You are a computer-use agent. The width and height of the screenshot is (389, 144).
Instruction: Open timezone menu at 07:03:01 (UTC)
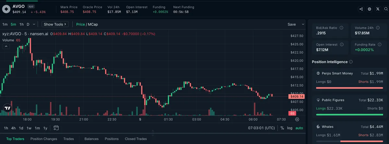pos(261,128)
